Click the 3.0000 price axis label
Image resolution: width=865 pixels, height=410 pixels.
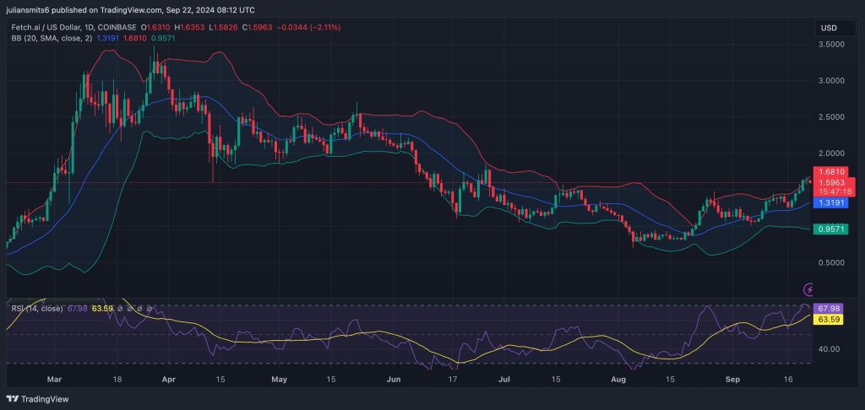(831, 80)
